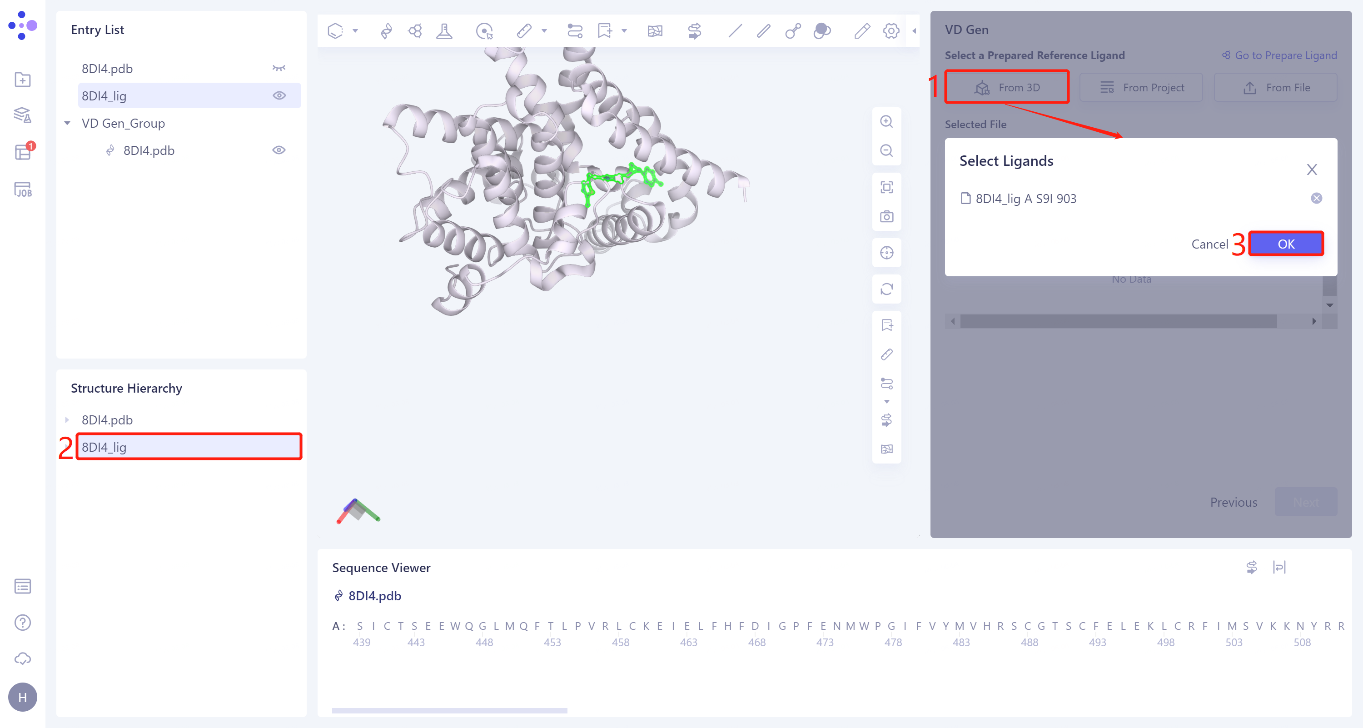The width and height of the screenshot is (1363, 728).
Task: Click the add-bookmark icon in toolbar
Action: [x=604, y=31]
